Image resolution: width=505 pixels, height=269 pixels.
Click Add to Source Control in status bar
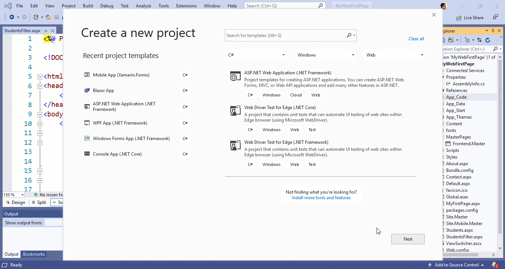coord(456,265)
